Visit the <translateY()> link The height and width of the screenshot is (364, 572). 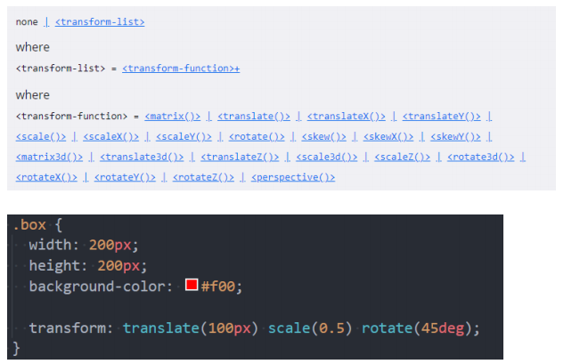pos(441,117)
